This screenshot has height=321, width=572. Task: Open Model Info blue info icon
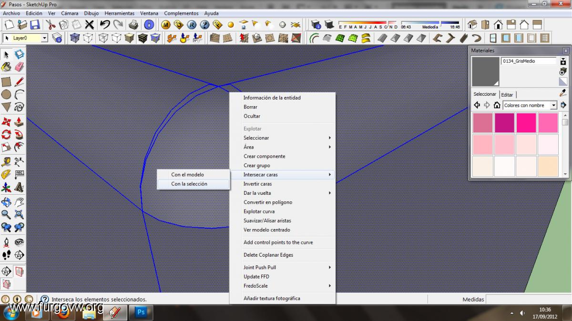point(149,25)
